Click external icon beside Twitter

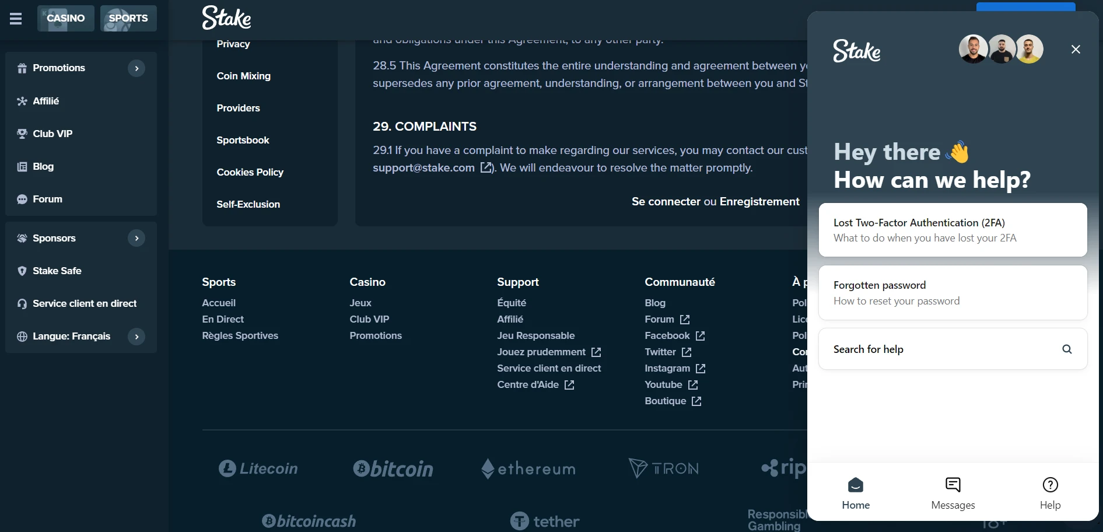pyautogui.click(x=687, y=352)
